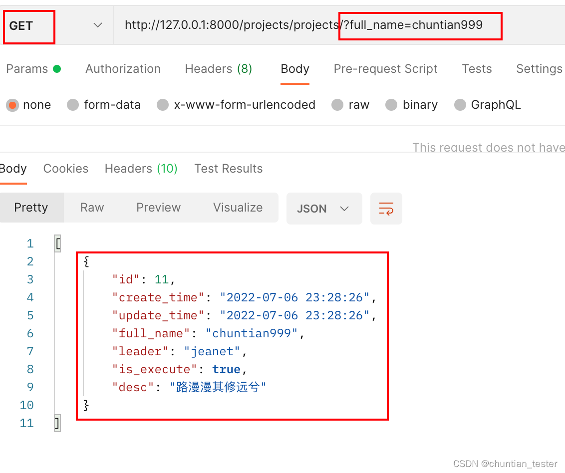
Task: Switch to Raw response view
Action: [91, 208]
